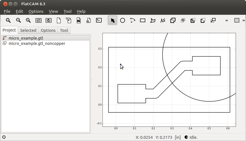Select the Add Arc drawing tool

coord(133,20)
